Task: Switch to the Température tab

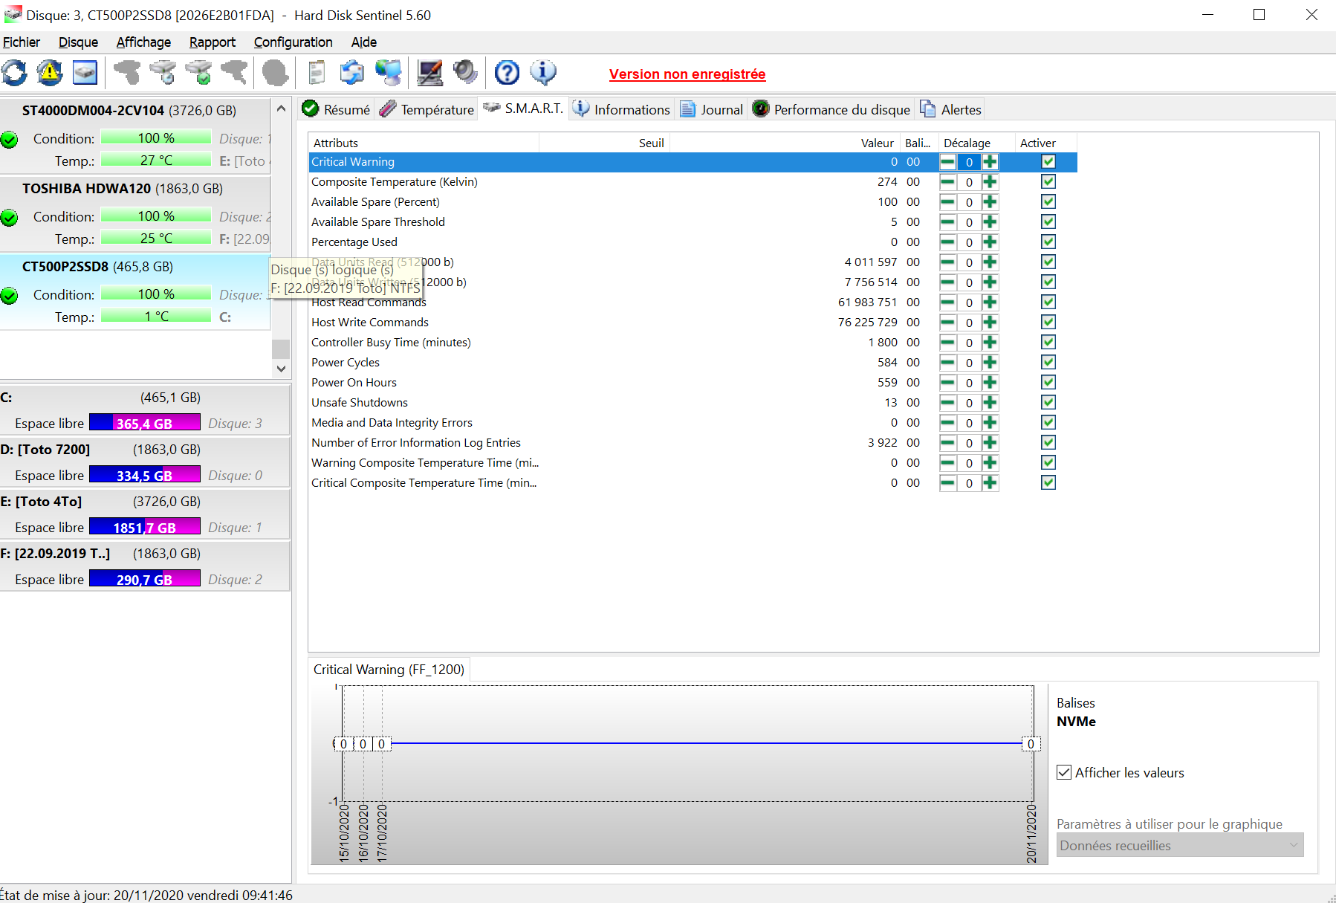Action: click(427, 109)
